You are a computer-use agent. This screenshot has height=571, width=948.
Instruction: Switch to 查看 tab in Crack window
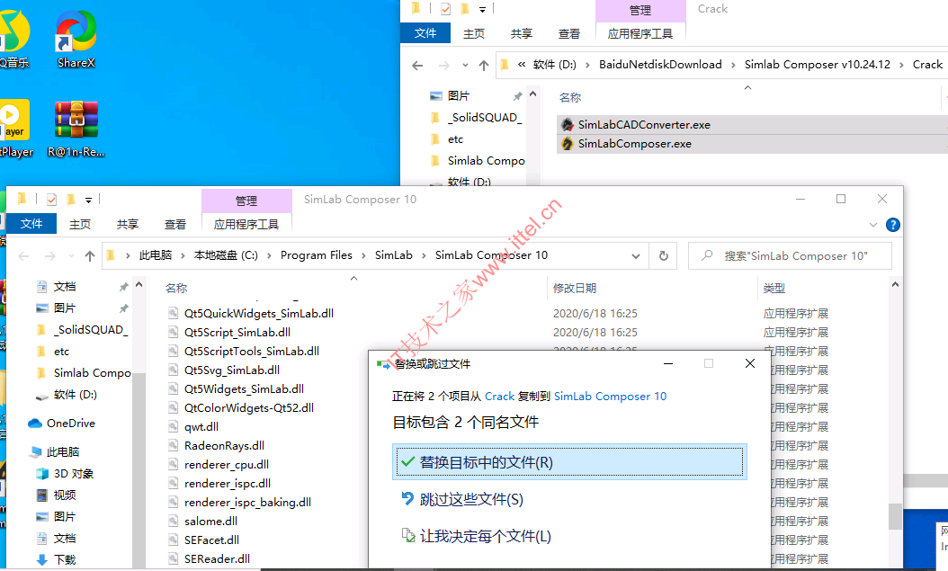pos(569,33)
